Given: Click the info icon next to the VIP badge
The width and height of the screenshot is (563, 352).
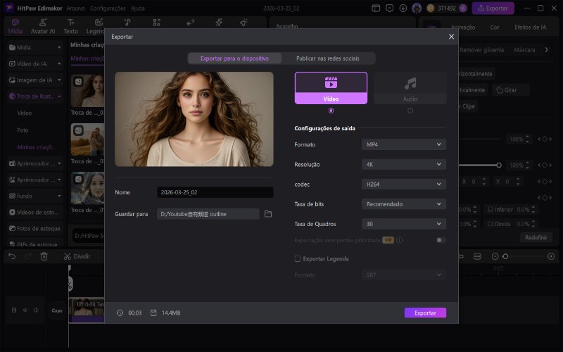Looking at the screenshot, I should click(x=399, y=240).
